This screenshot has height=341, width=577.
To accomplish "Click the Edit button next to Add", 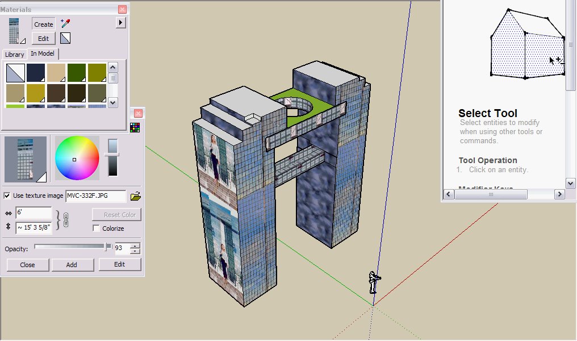I will [120, 264].
